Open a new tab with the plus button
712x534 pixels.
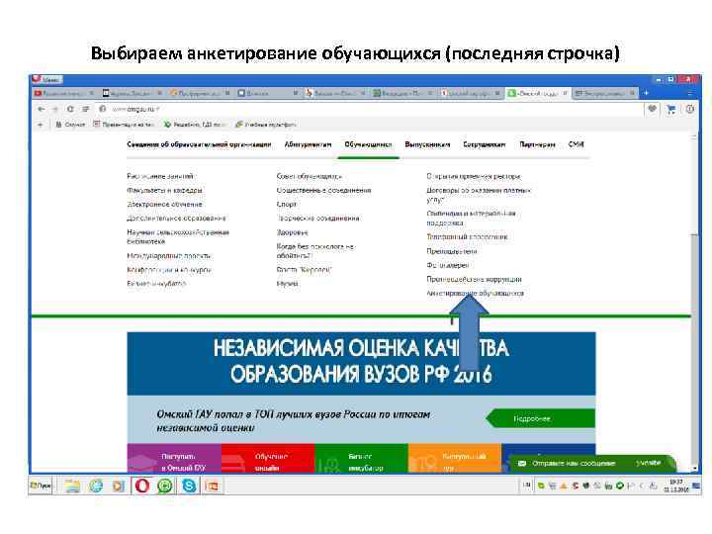coord(646,93)
